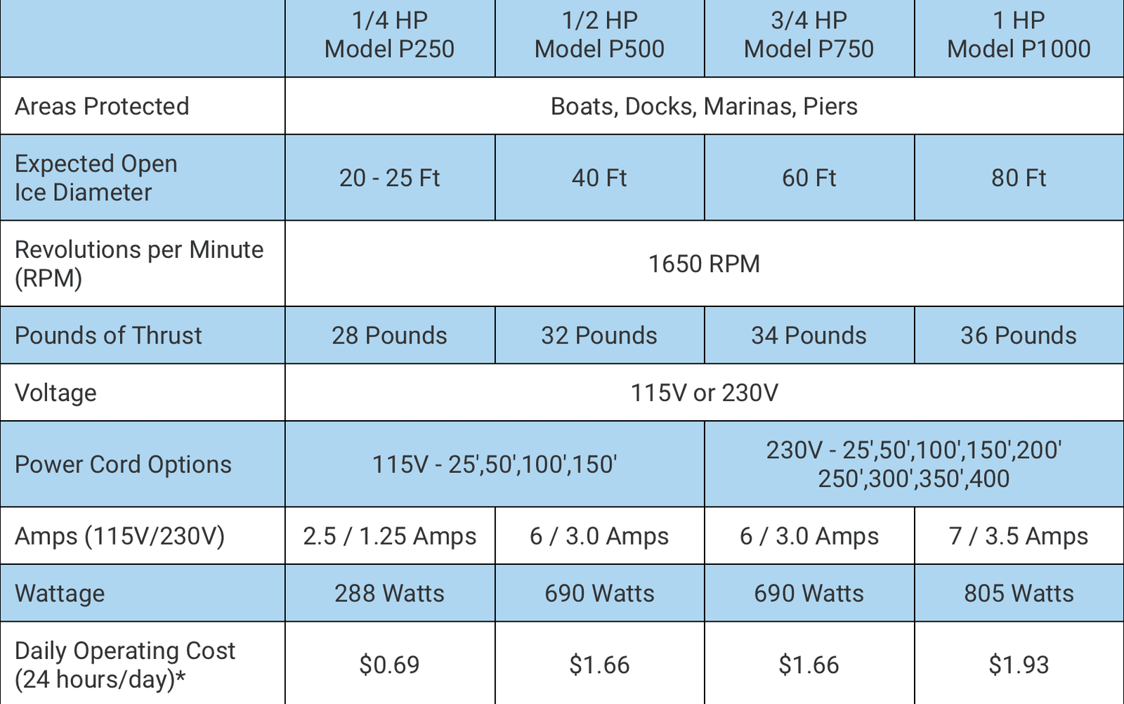Click the 36 Pounds cell
1124x704 pixels.
click(x=1019, y=335)
